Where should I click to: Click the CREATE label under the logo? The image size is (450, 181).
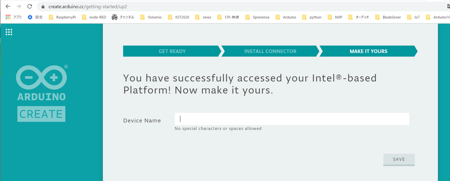(41, 114)
